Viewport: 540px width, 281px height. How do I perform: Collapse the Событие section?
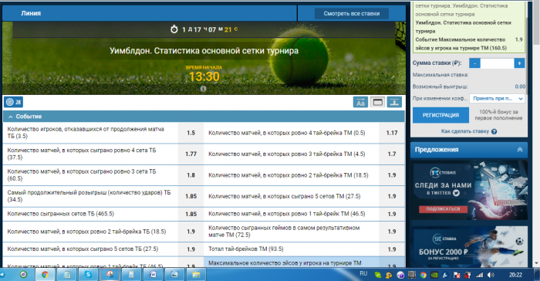click(x=10, y=117)
